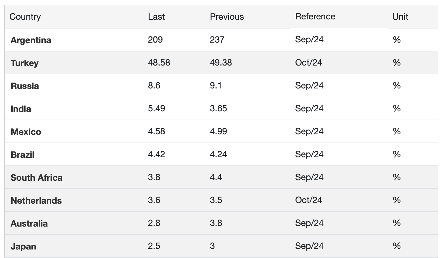Select the Netherlands Oct/24 reference cell
The image size is (440, 258).
pyautogui.click(x=308, y=200)
